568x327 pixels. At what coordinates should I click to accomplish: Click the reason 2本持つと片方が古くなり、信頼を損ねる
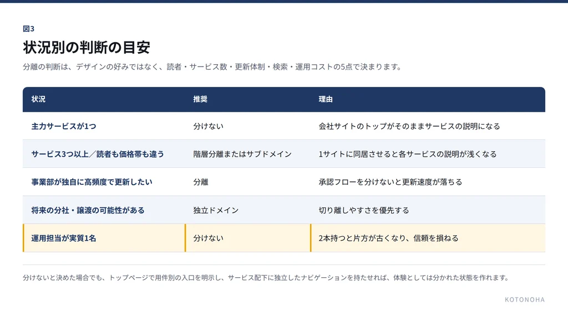(x=388, y=238)
